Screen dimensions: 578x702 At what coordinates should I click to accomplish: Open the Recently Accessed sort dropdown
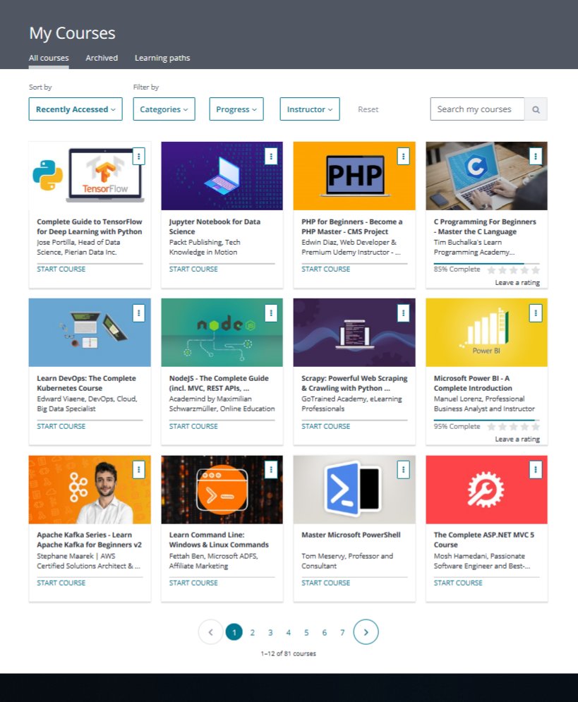76,109
